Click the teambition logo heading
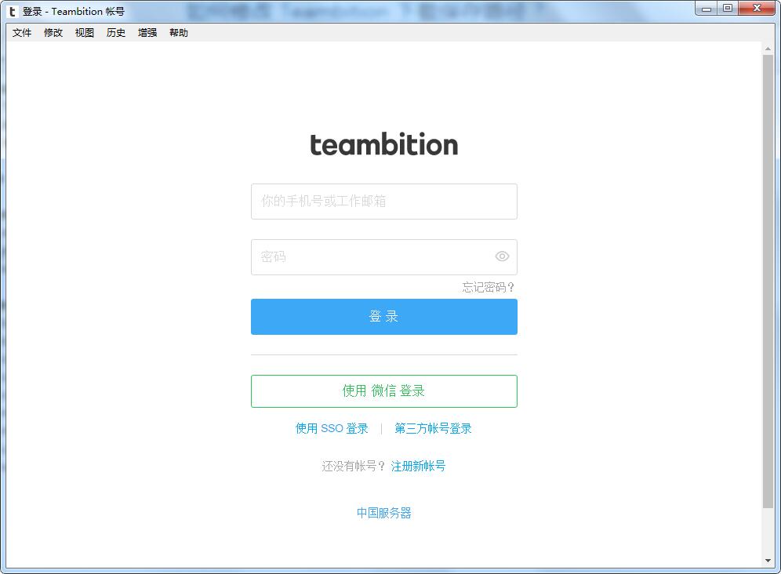The width and height of the screenshot is (781, 574). point(383,145)
